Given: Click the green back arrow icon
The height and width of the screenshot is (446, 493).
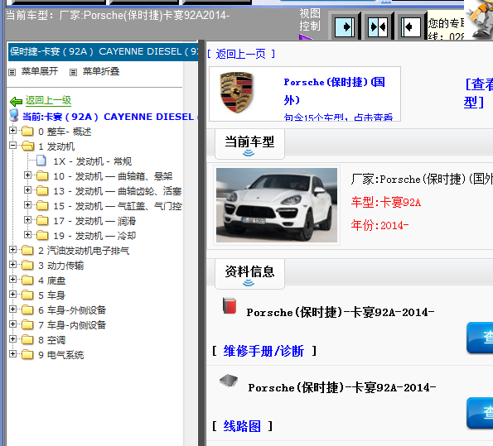Looking at the screenshot, I should click(16, 101).
